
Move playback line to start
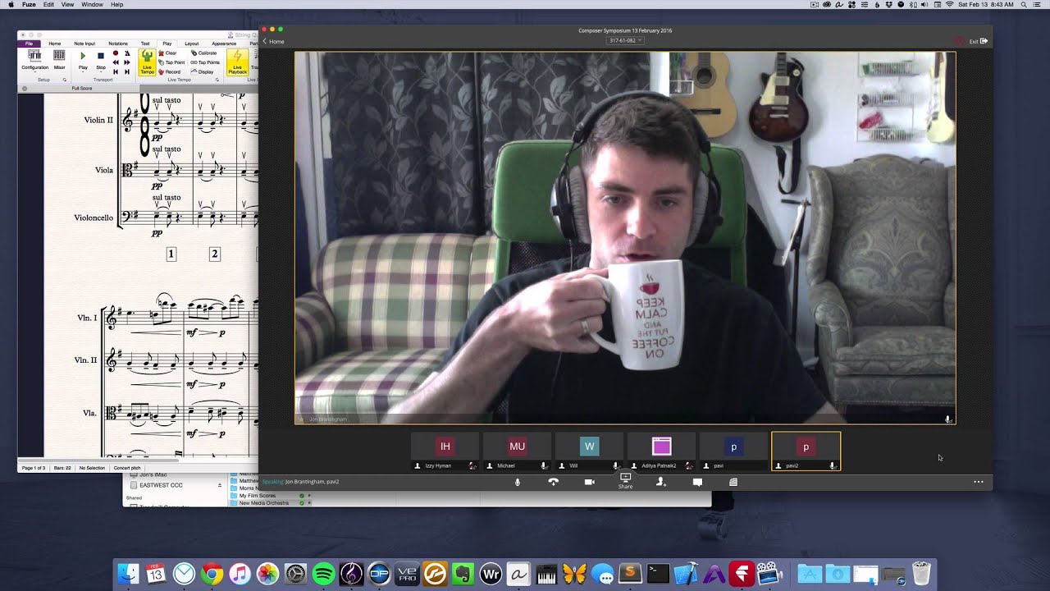tap(116, 72)
